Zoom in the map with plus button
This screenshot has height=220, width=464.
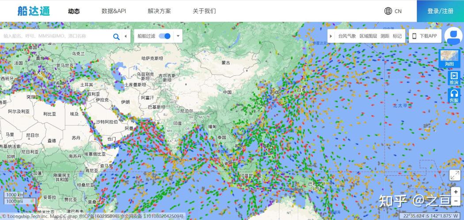point(456,192)
